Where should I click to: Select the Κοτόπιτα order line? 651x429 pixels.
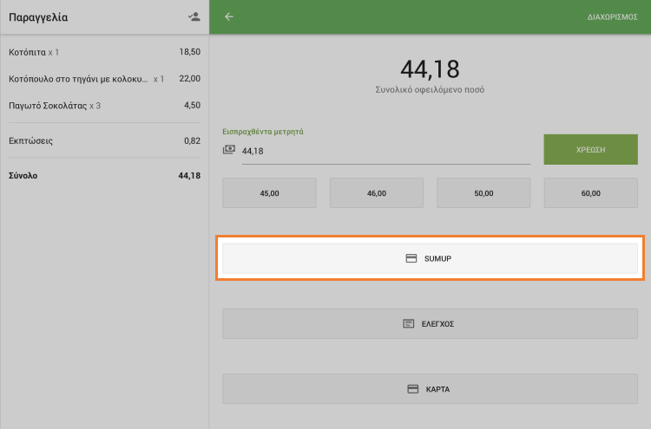104,52
